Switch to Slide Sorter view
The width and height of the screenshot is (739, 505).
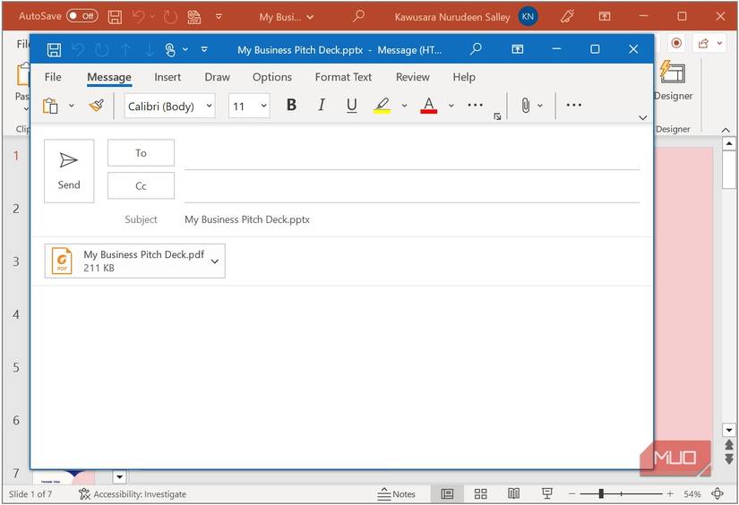[481, 494]
